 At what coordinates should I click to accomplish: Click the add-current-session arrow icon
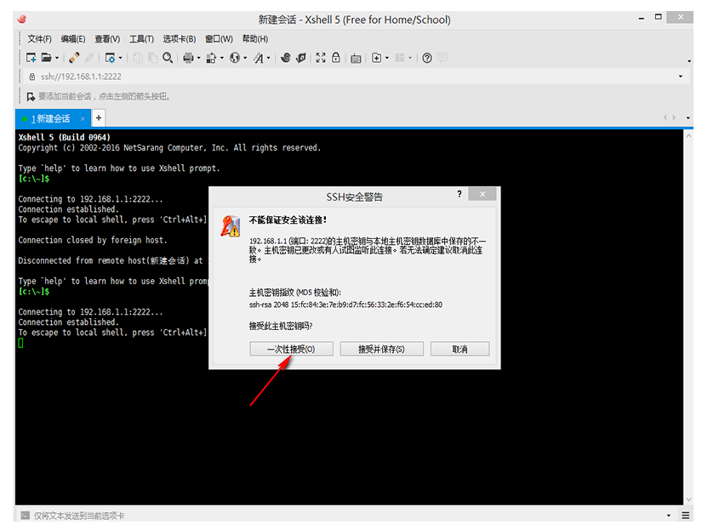[31, 96]
